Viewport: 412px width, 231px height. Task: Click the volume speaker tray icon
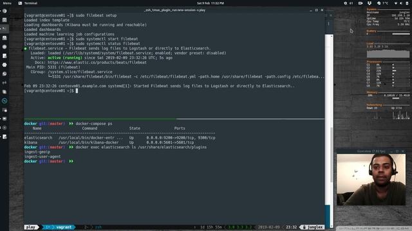401,3
